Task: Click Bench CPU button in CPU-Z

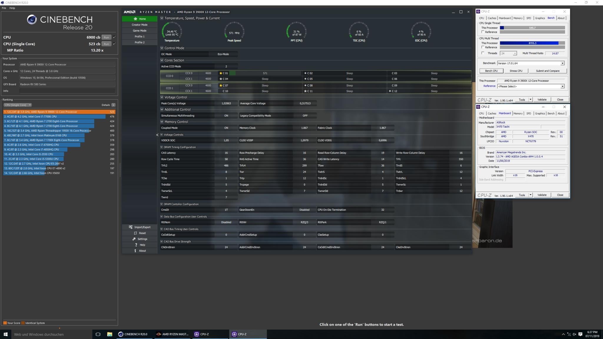Action: tap(491, 71)
